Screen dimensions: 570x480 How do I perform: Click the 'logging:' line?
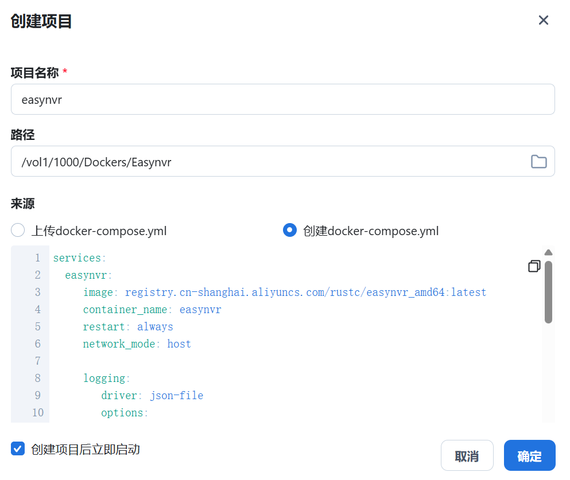tap(107, 378)
